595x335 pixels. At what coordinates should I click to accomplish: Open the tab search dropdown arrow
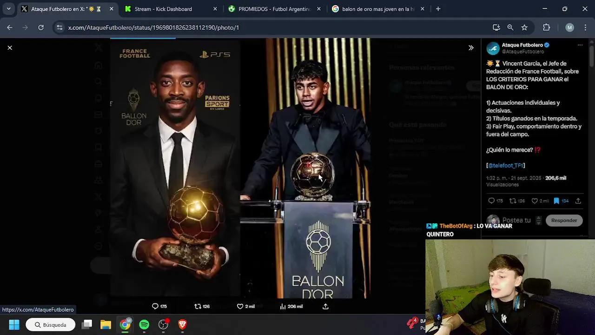pos(8,9)
